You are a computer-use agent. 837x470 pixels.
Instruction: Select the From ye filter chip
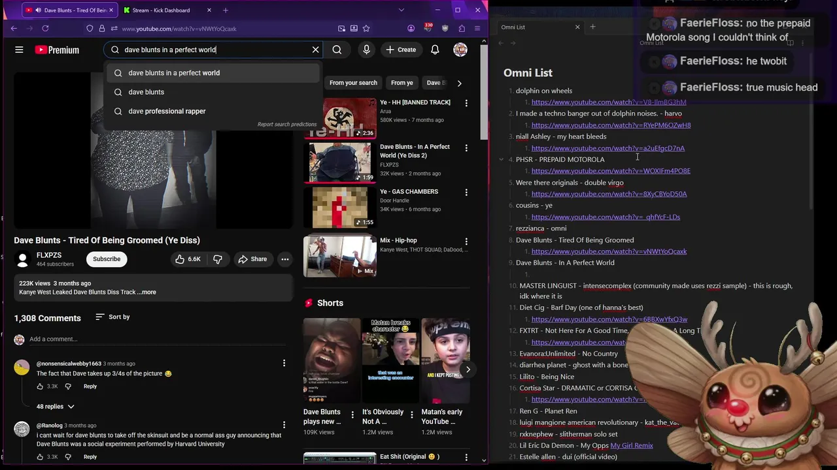(x=401, y=83)
